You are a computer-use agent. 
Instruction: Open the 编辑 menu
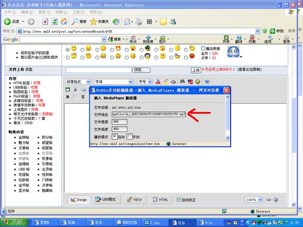tap(27, 12)
